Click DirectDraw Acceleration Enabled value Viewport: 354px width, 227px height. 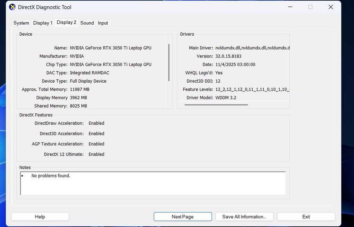[x=96, y=123]
